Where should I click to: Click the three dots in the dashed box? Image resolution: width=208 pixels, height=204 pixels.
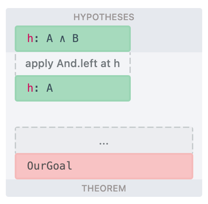point(104,144)
